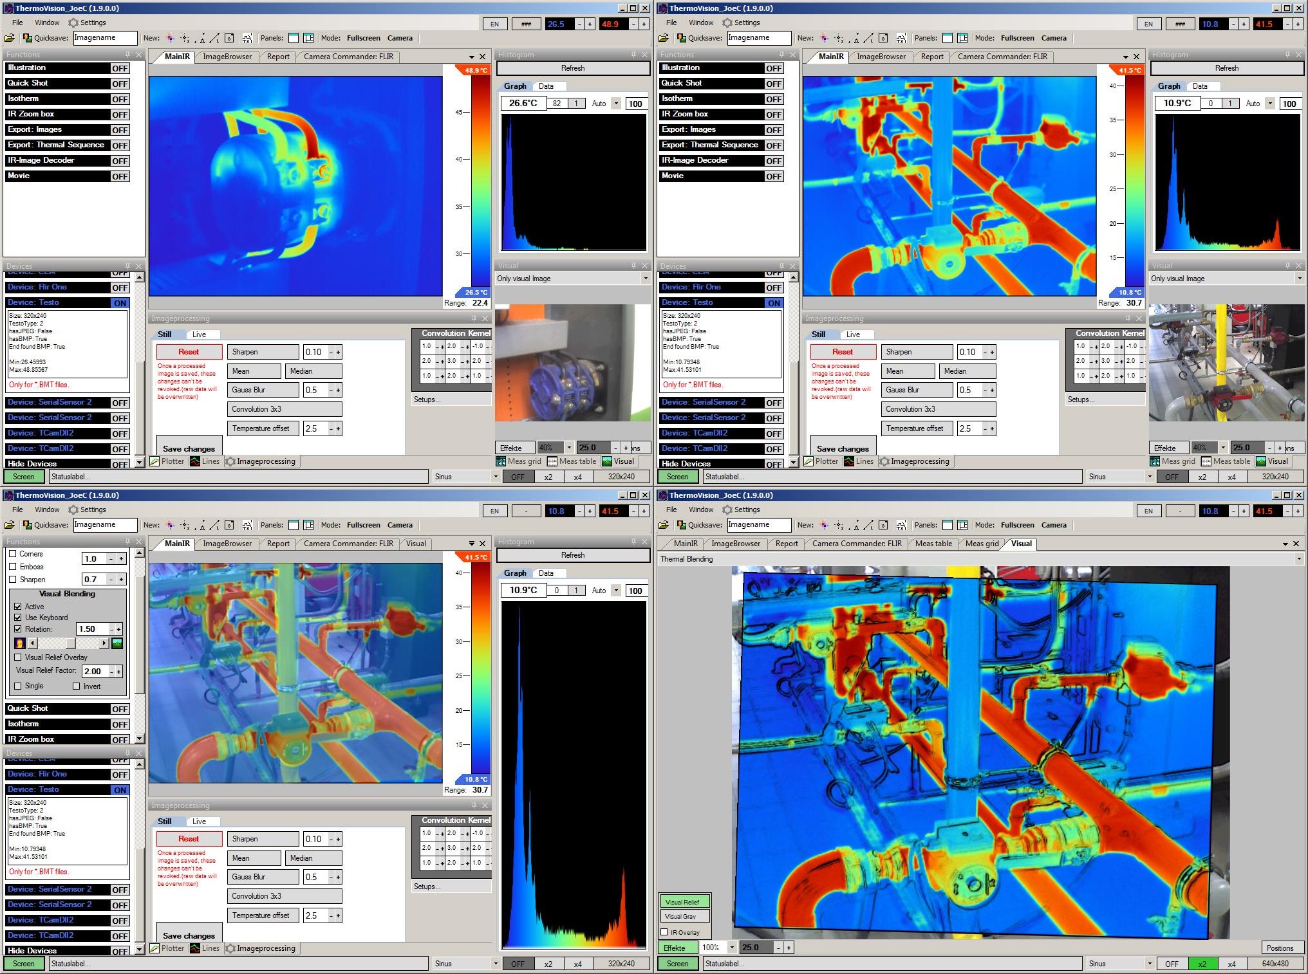Select new measurement box tool in top-left window
The height and width of the screenshot is (974, 1308).
[229, 38]
